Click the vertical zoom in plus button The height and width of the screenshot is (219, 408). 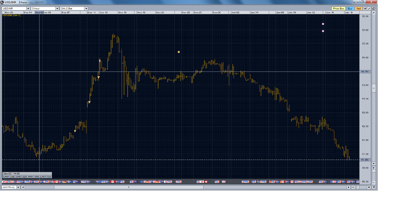(x=374, y=168)
